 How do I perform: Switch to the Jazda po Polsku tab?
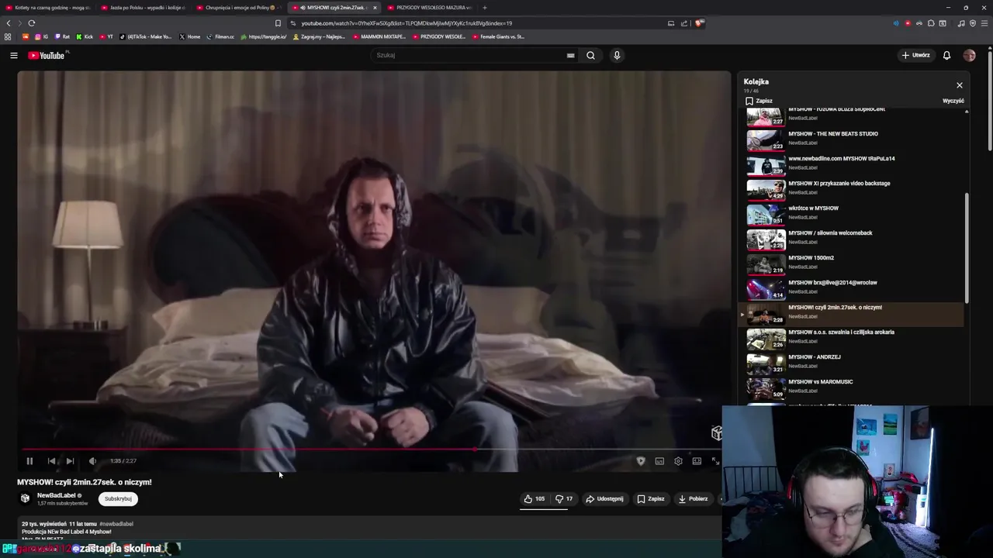click(x=144, y=8)
